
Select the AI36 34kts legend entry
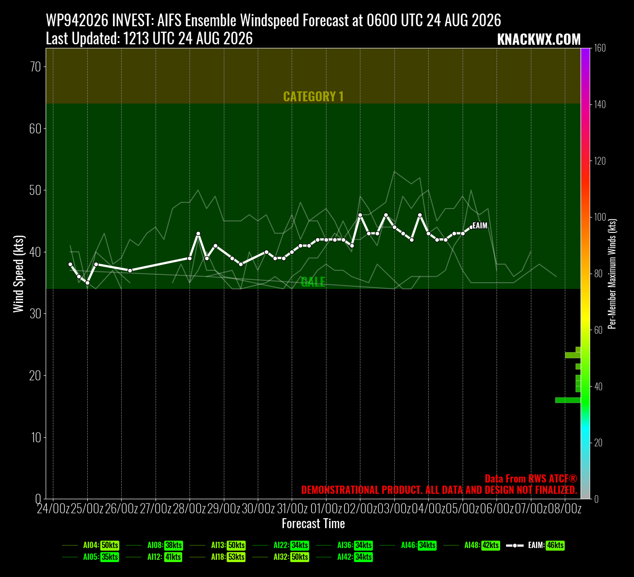coord(345,545)
